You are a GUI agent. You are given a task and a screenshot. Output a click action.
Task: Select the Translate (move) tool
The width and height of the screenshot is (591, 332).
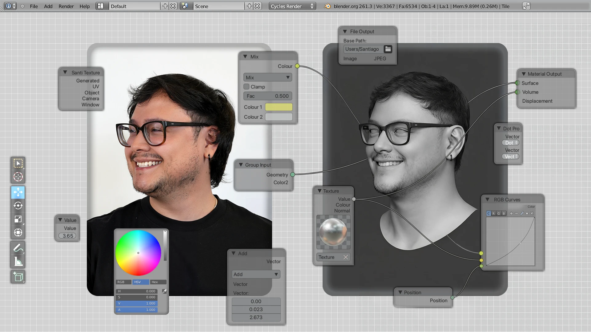coord(18,192)
